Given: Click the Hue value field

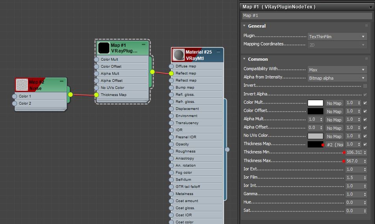Looking at the screenshot, I should pyautogui.click(x=354, y=202).
